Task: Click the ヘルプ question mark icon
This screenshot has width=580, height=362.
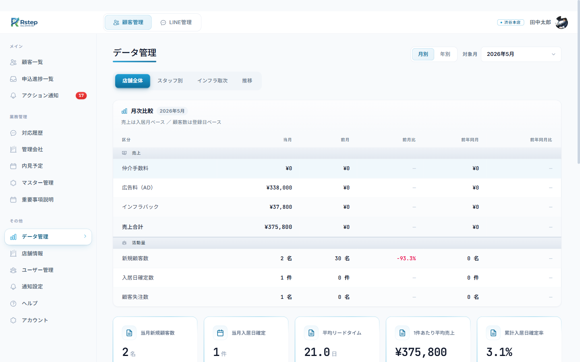Action: tap(13, 304)
